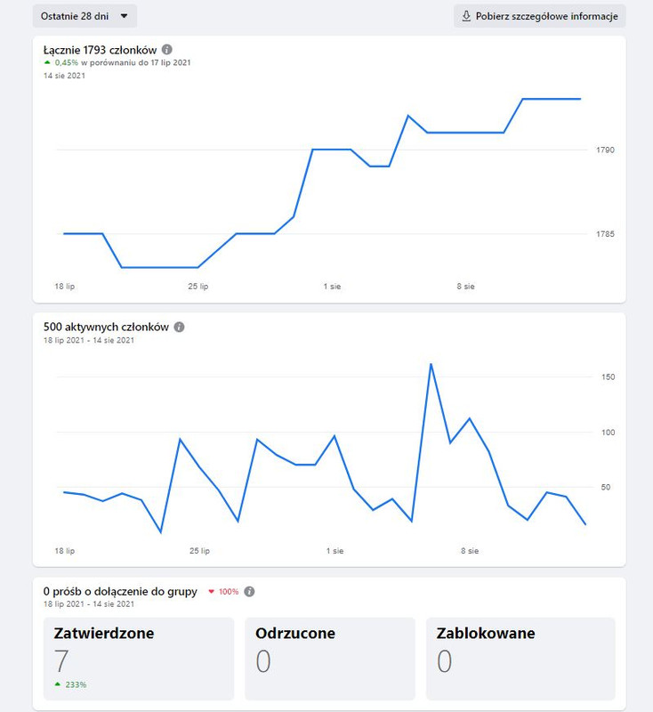Click 'Pobierz szczegółowe informacje' button
This screenshot has width=653, height=712.
pyautogui.click(x=539, y=16)
